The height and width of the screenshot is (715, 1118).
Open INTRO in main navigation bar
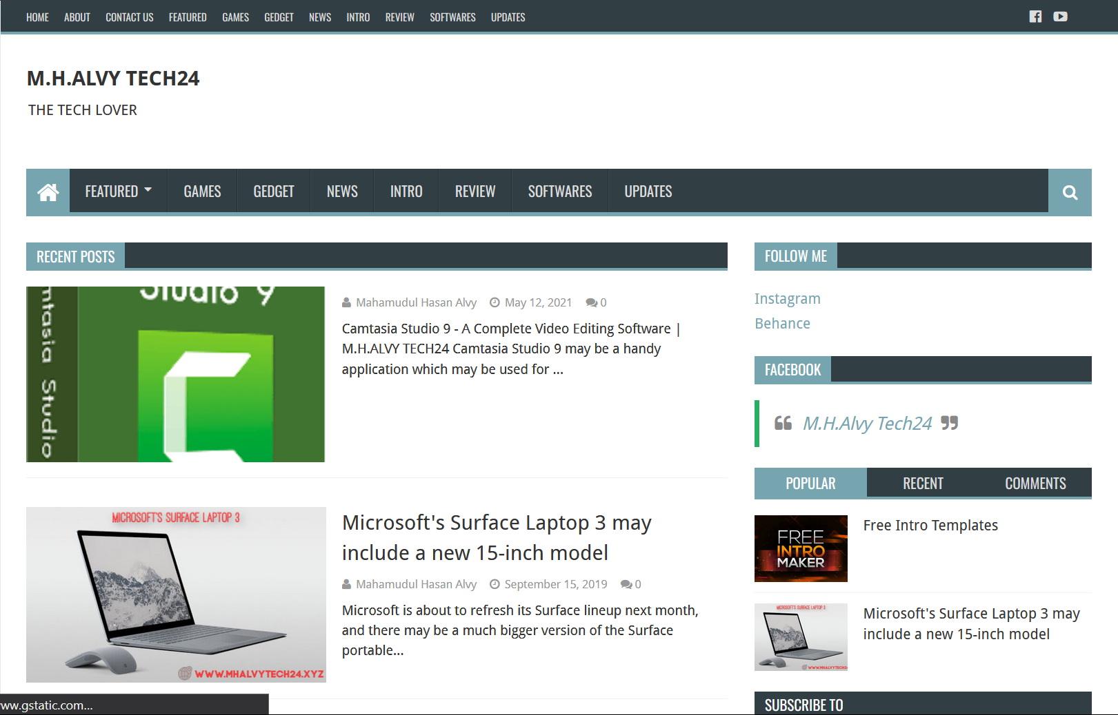[406, 191]
